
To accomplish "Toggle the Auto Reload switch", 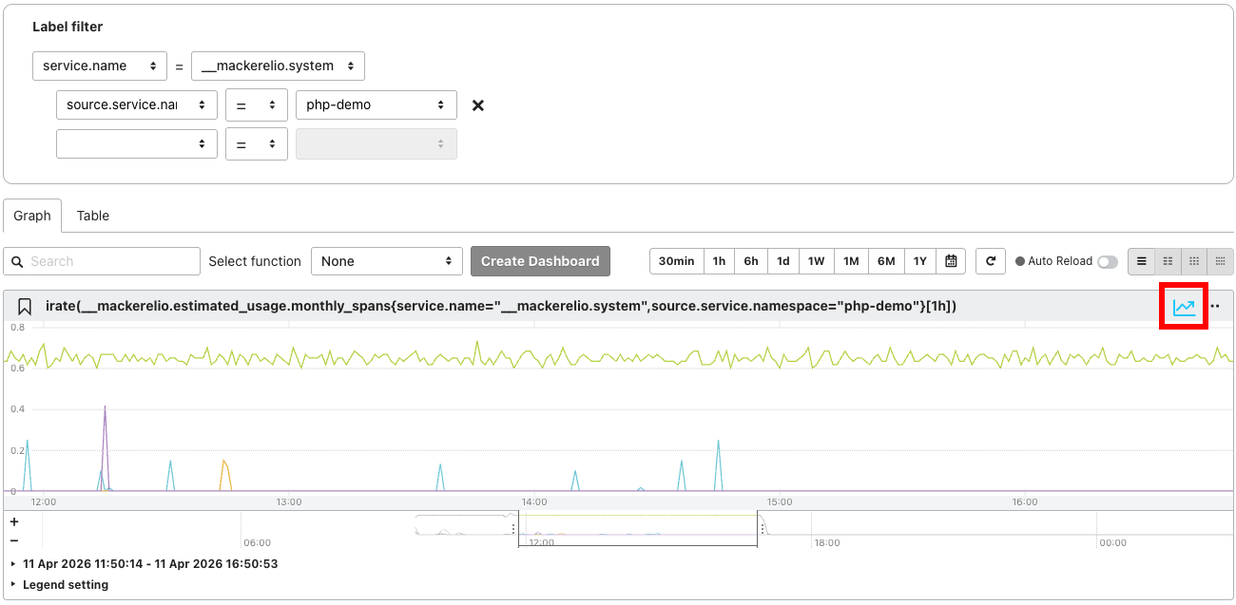I will (x=1108, y=261).
